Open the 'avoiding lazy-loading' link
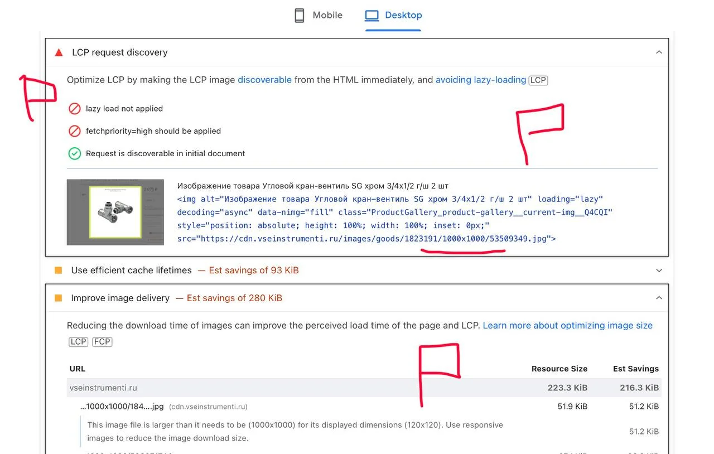Image resolution: width=714 pixels, height=454 pixels. [480, 80]
